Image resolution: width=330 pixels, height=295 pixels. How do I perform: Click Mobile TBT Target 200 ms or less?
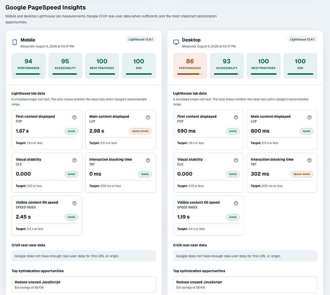tap(105, 186)
